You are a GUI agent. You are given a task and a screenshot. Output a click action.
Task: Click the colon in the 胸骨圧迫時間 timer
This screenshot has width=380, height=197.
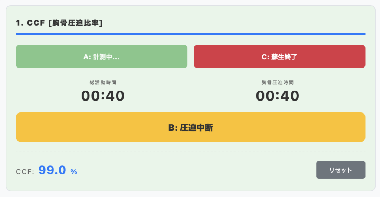278,96
